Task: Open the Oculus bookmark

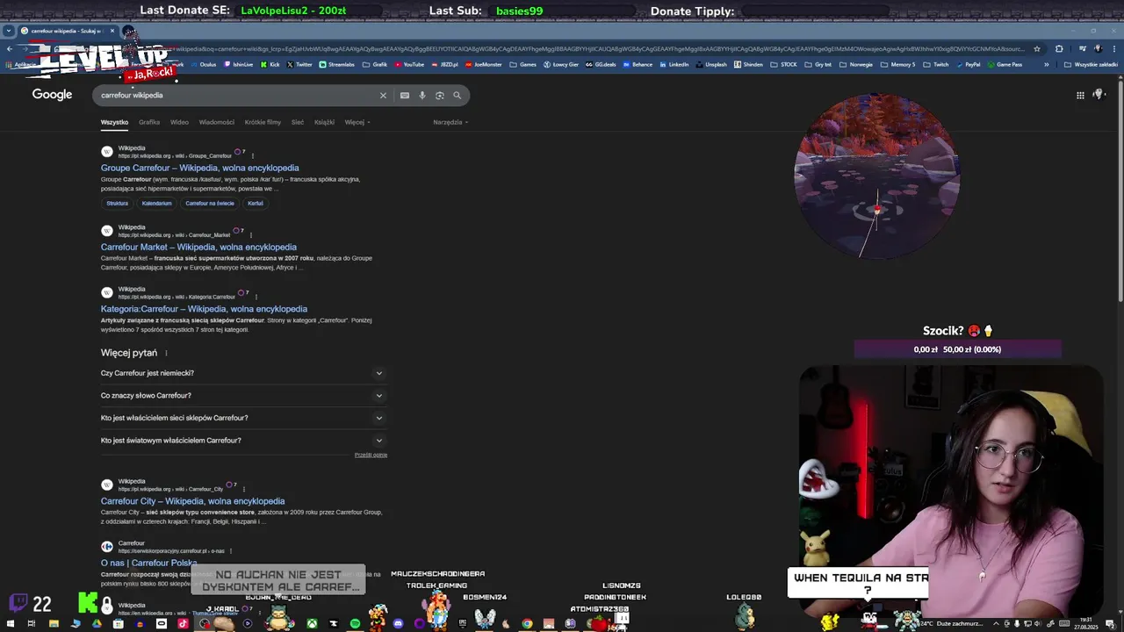Action: 204,64
